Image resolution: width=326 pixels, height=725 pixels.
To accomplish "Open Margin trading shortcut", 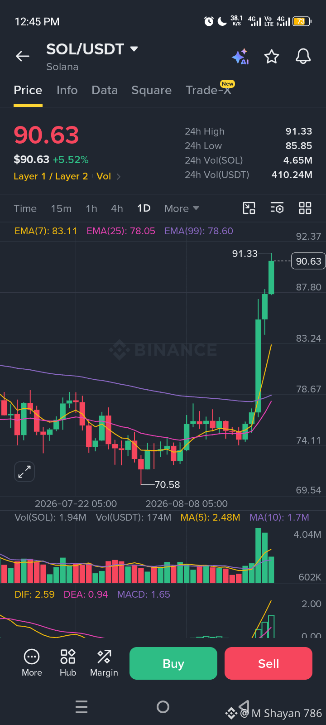I will (x=104, y=663).
